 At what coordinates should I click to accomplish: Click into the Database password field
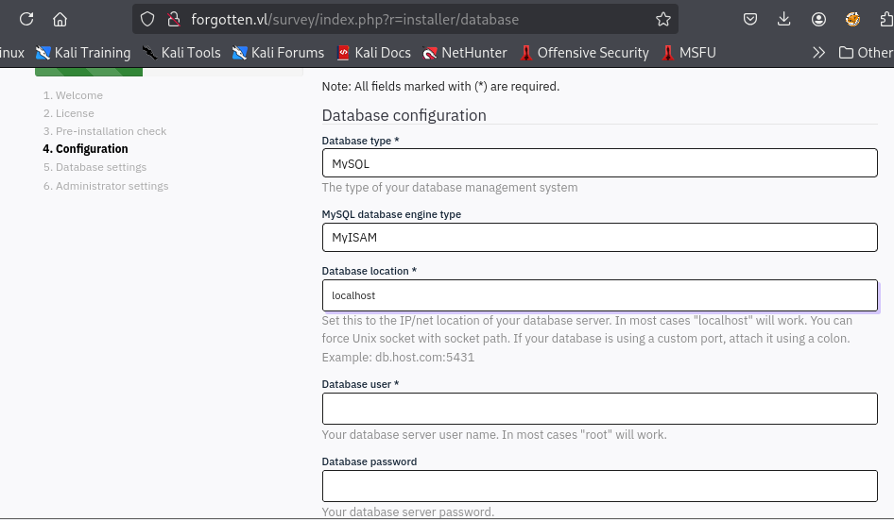(x=599, y=486)
